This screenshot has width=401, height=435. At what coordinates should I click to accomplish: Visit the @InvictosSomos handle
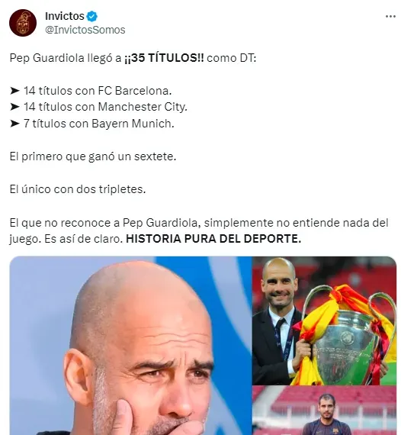click(85, 30)
